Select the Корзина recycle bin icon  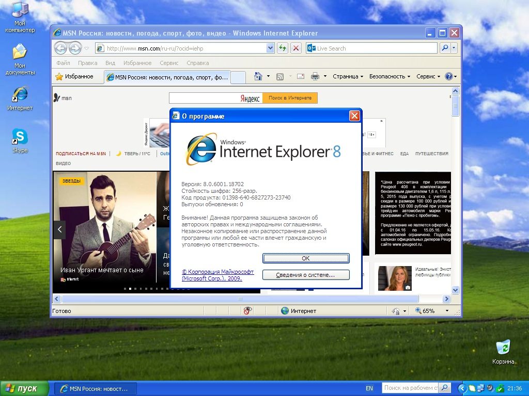[x=503, y=352]
